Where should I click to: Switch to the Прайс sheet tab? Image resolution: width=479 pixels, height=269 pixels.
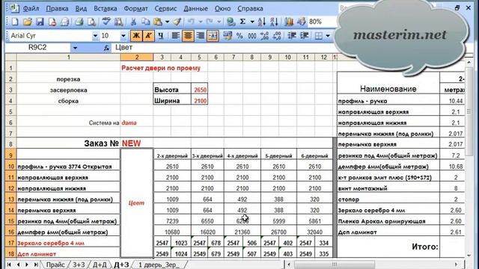tap(55, 265)
